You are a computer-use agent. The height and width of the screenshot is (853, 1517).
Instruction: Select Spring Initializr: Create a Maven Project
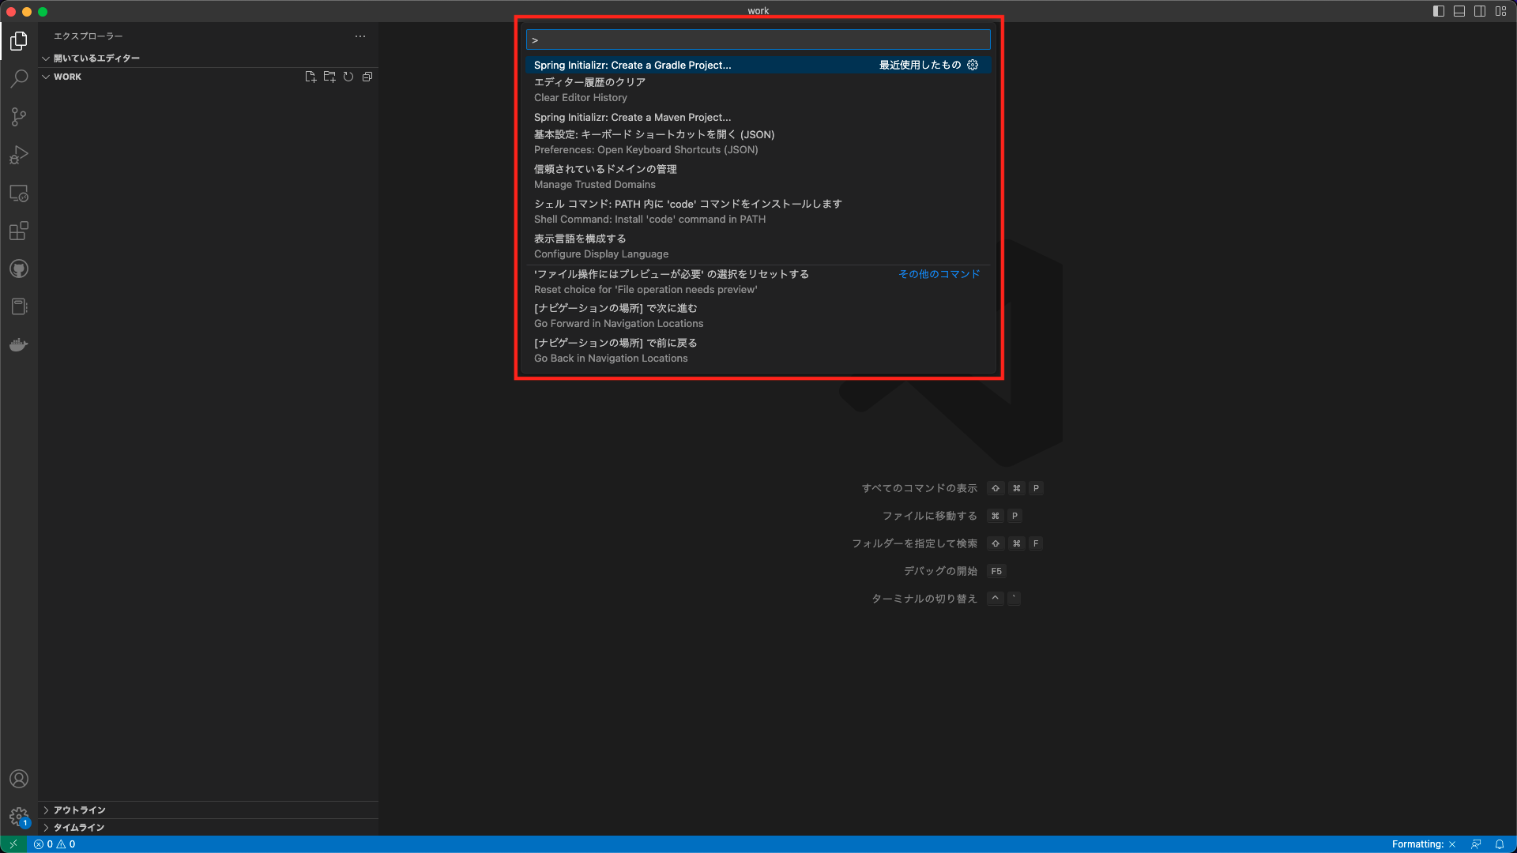pos(632,117)
